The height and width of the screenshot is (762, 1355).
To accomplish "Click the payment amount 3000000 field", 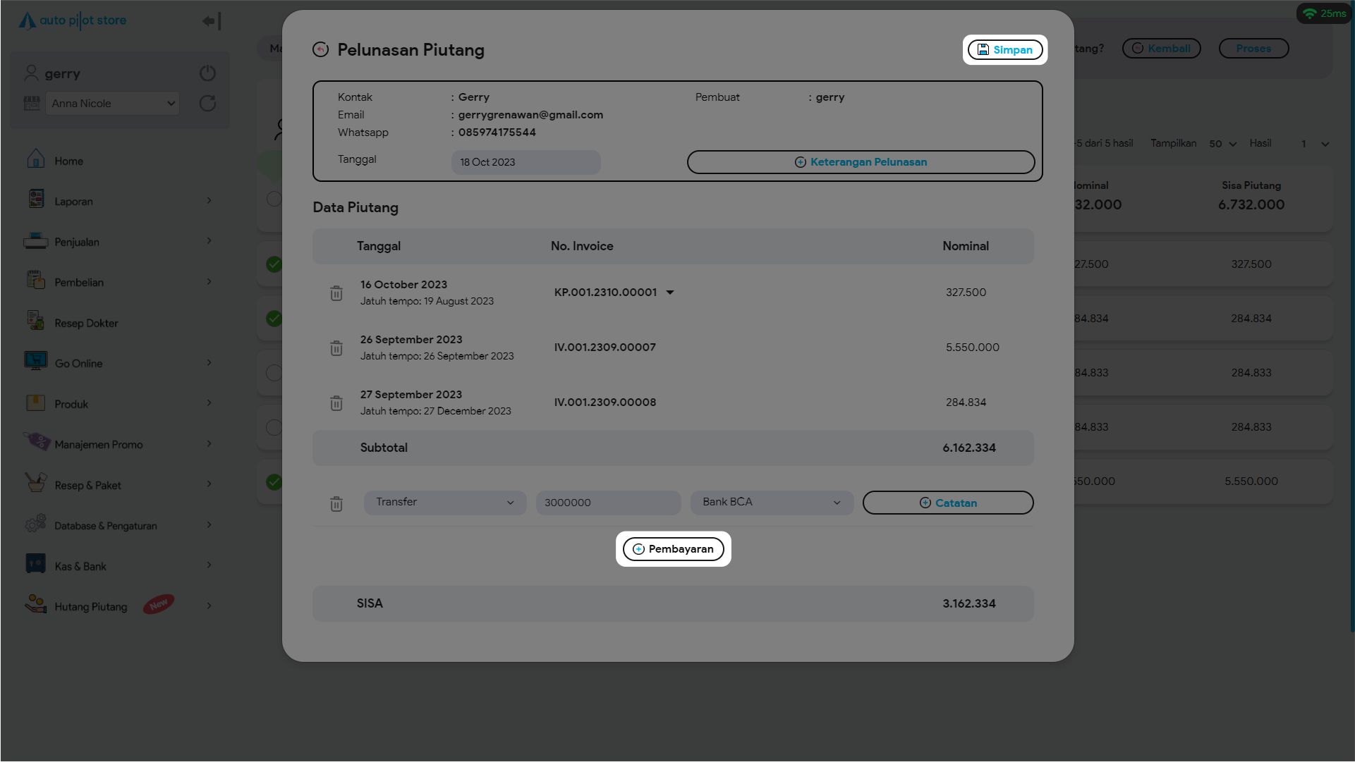I will [x=607, y=503].
